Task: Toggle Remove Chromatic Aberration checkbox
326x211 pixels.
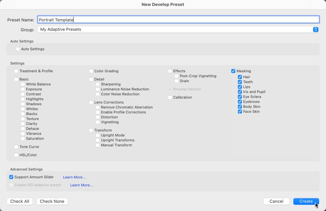Action: [98, 107]
